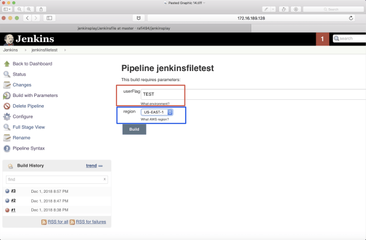Viewport: 366px width, 240px height.
Task: Clear the find field with x
Action: [x=105, y=179]
